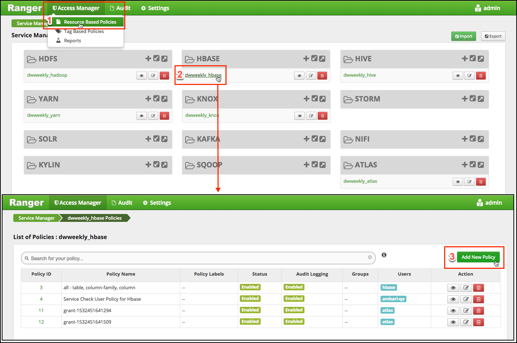View dwweekly_hive service details with eye icon

[458, 76]
